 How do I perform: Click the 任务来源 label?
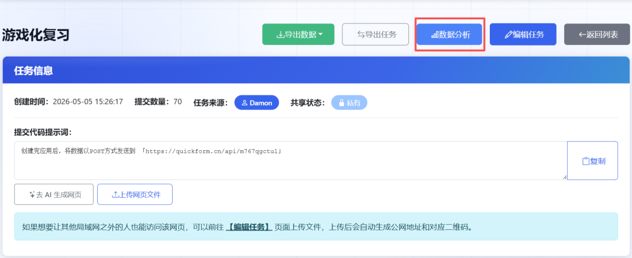(x=211, y=103)
